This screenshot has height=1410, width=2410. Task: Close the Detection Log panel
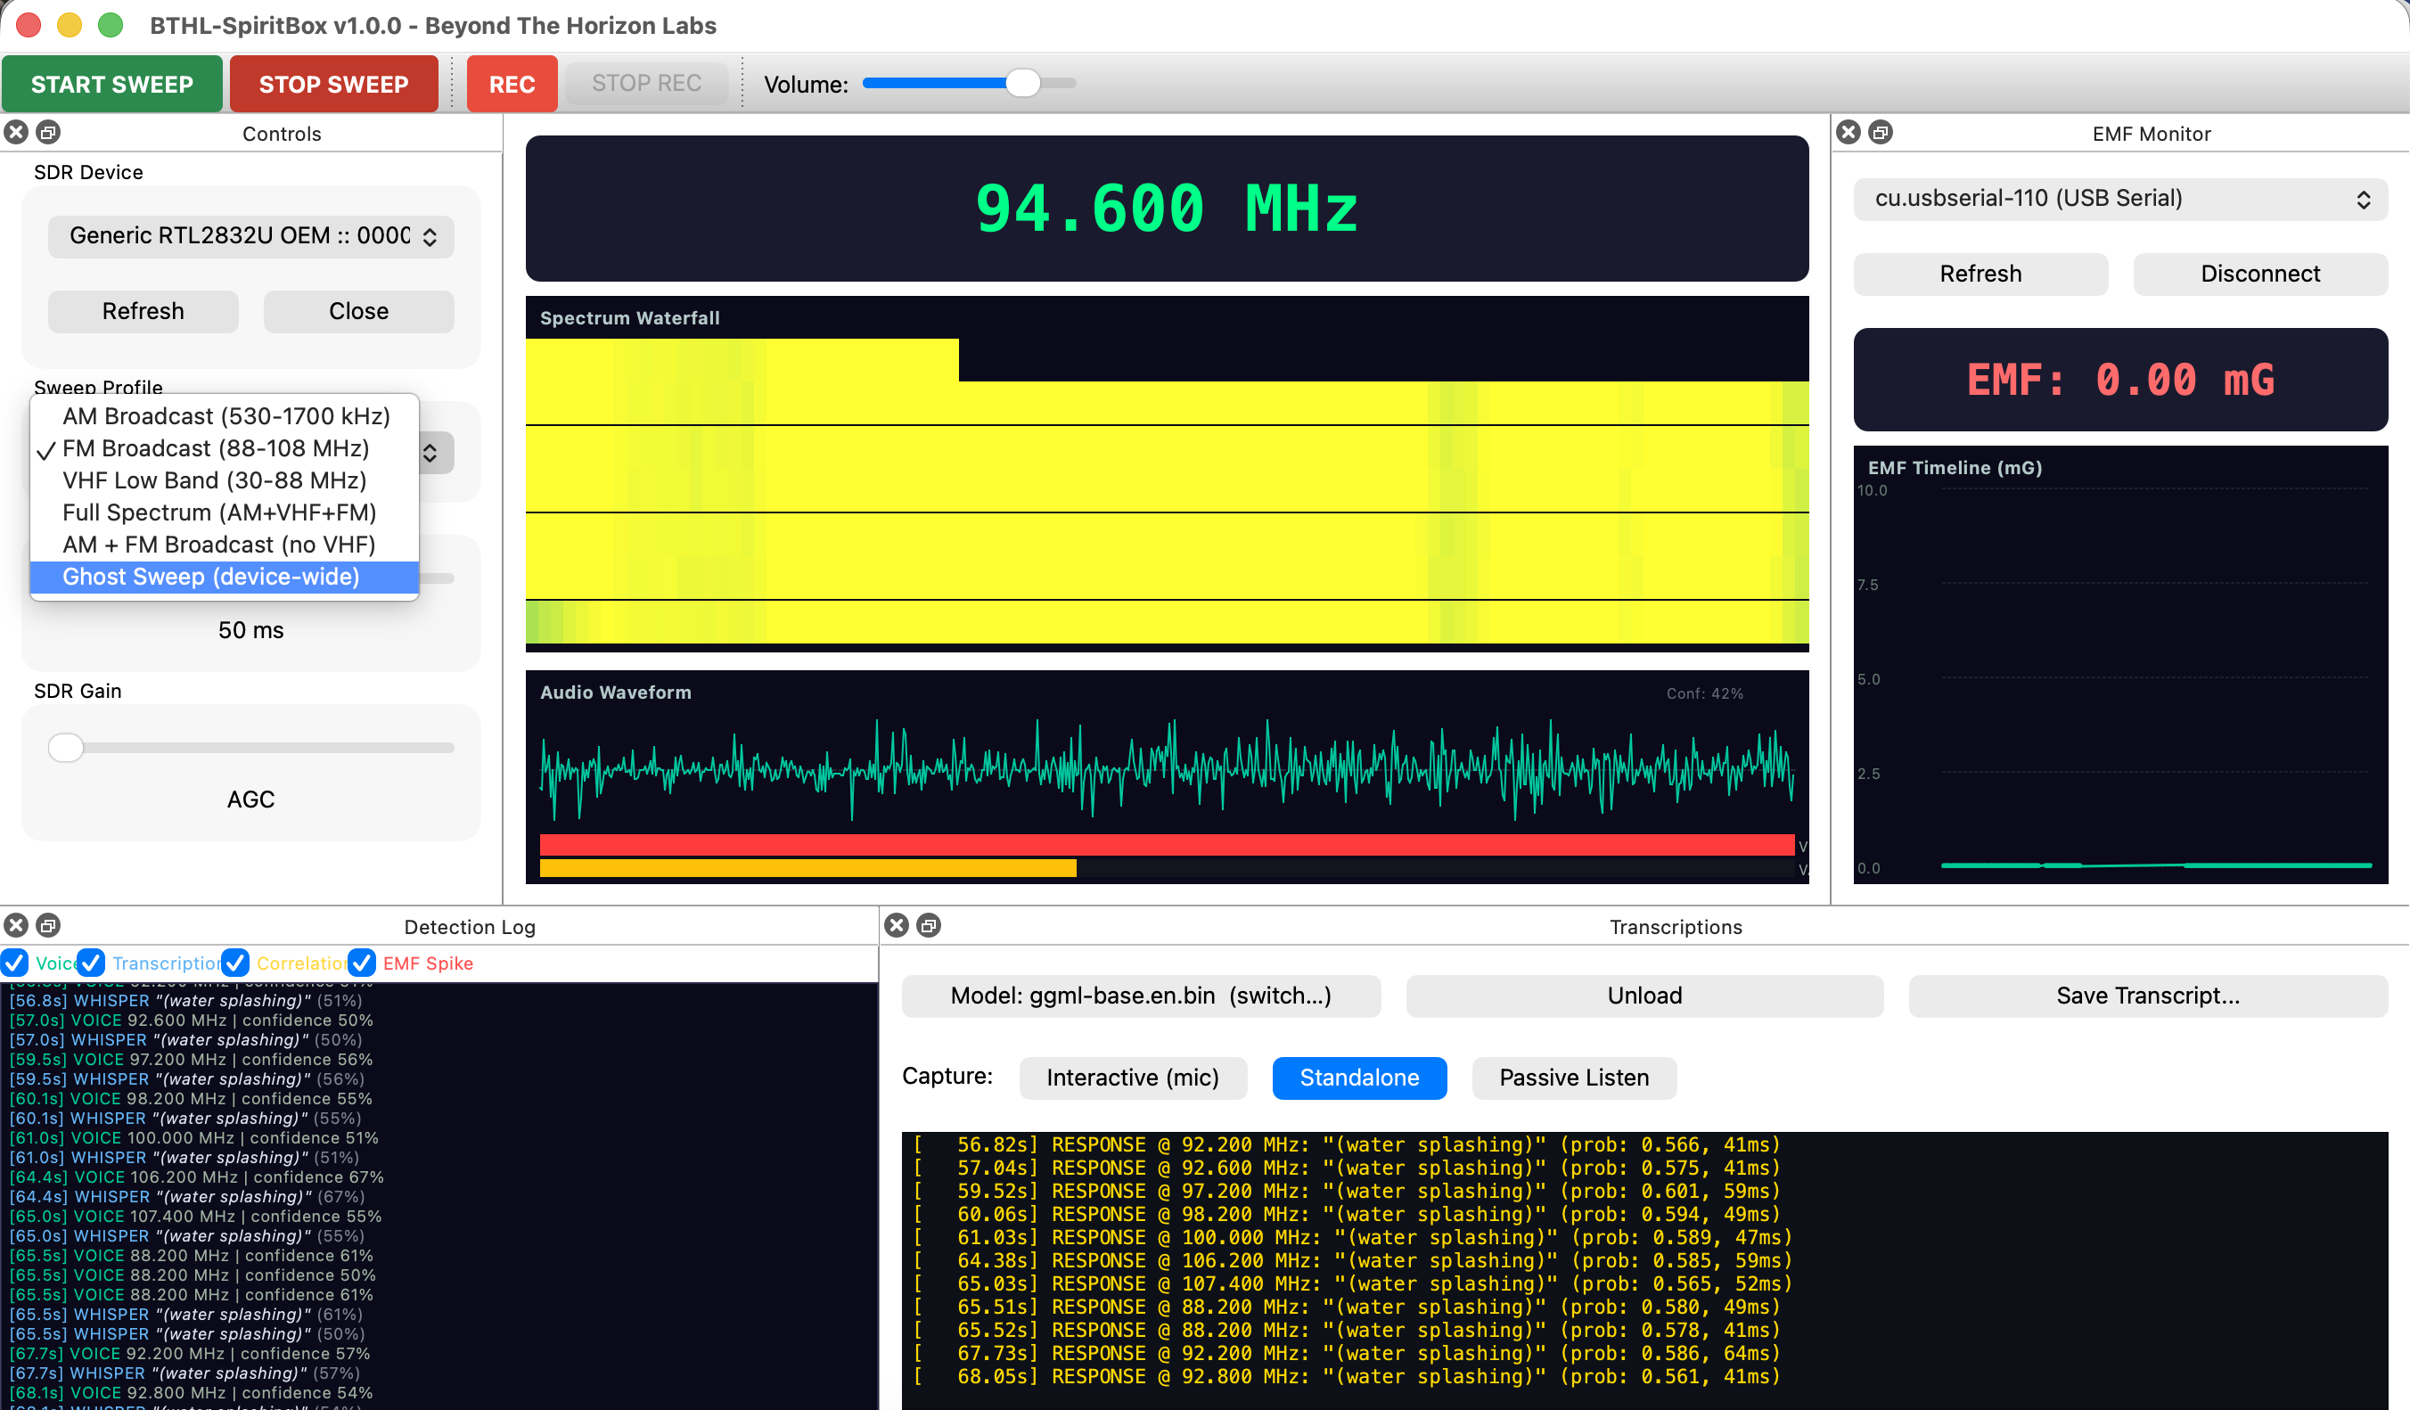click(x=16, y=925)
